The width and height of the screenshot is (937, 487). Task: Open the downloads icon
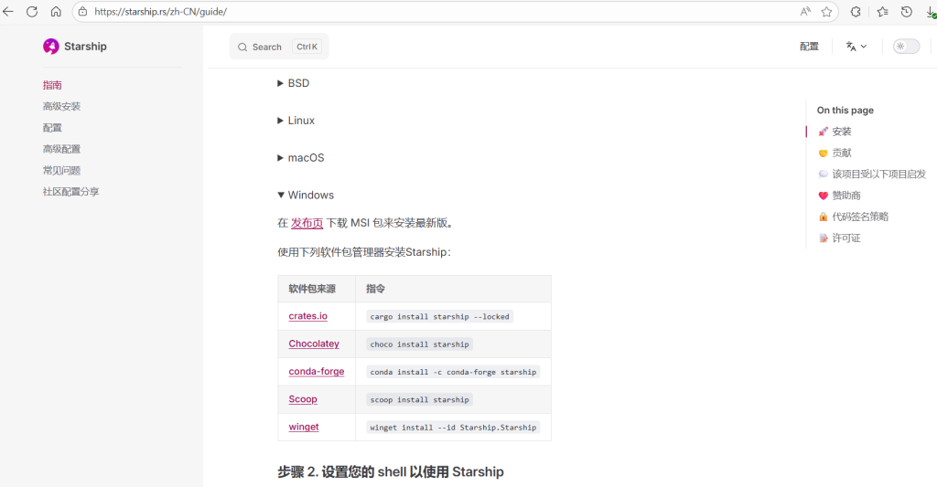pos(931,12)
